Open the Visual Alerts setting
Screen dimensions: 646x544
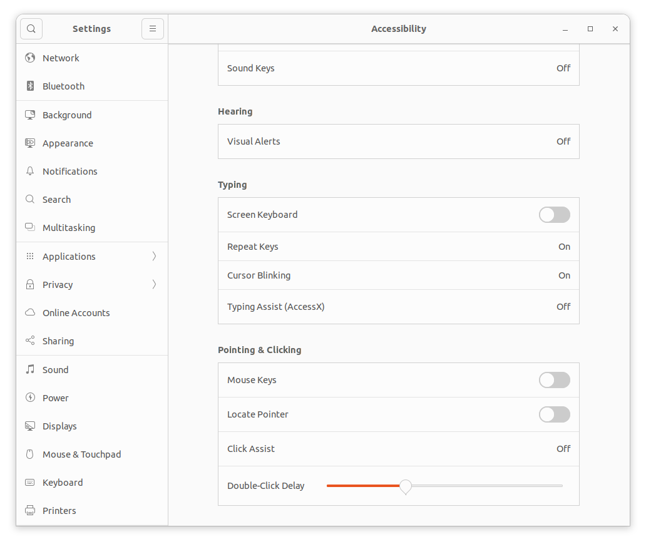tap(398, 141)
